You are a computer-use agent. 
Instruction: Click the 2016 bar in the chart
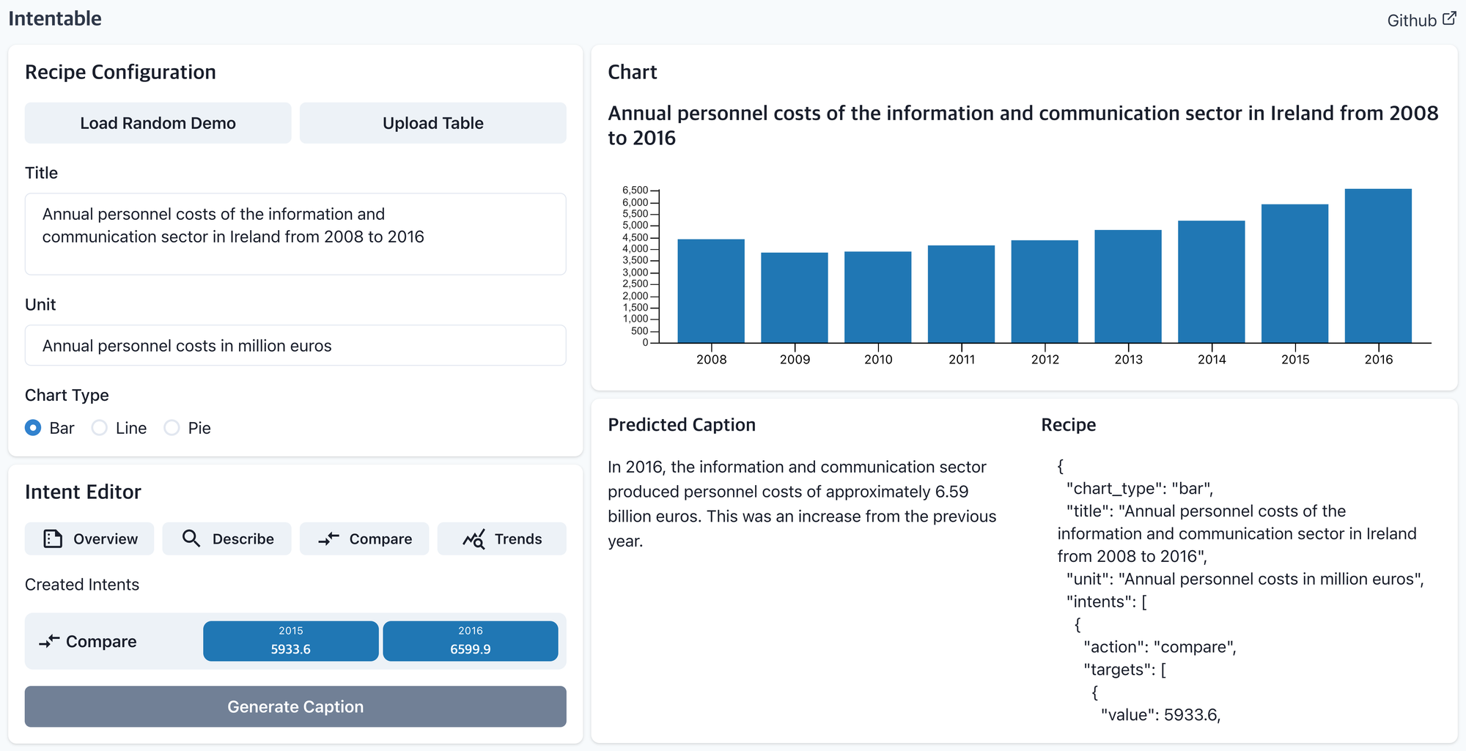pos(1378,266)
